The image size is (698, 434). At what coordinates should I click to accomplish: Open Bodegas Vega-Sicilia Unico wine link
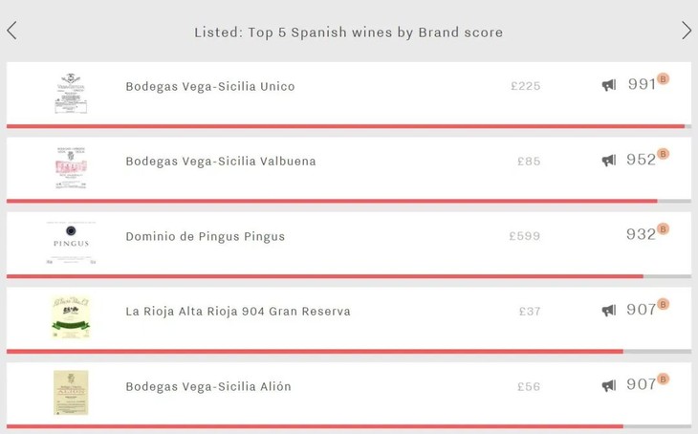tap(210, 86)
